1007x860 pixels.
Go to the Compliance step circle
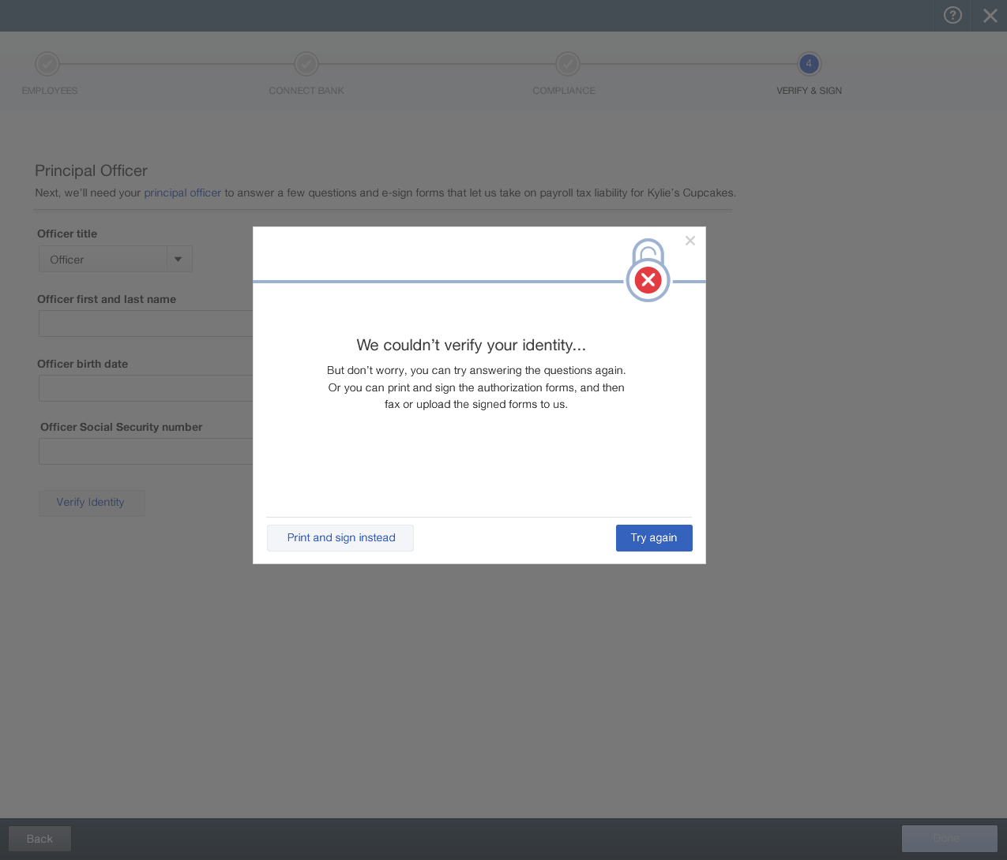click(x=568, y=64)
